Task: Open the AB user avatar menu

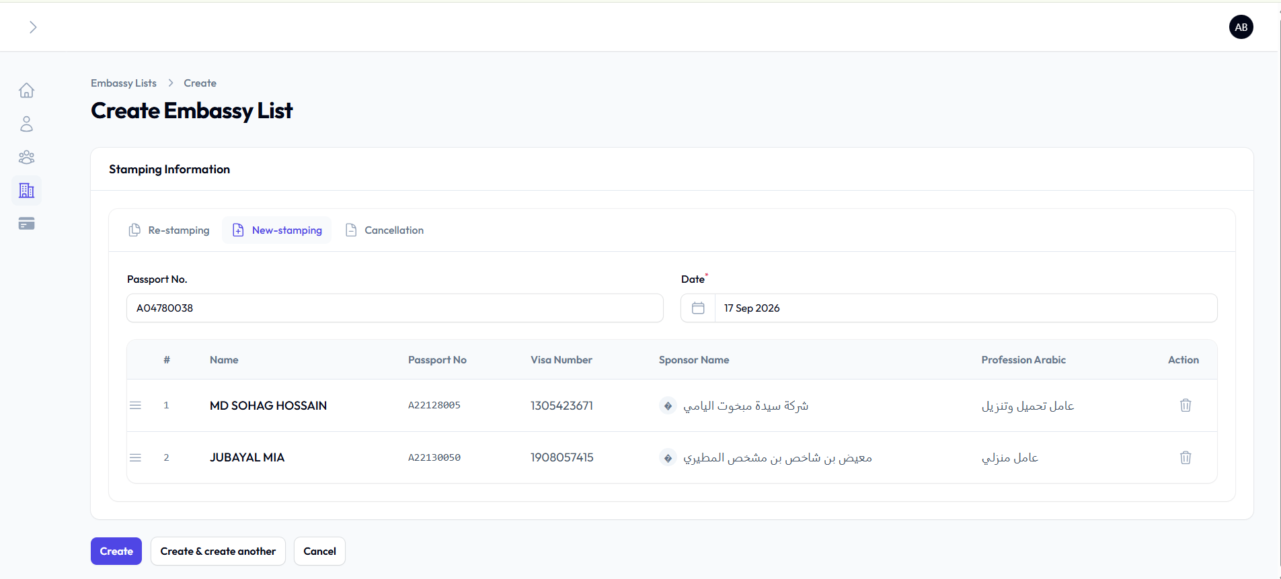Action: (x=1241, y=27)
